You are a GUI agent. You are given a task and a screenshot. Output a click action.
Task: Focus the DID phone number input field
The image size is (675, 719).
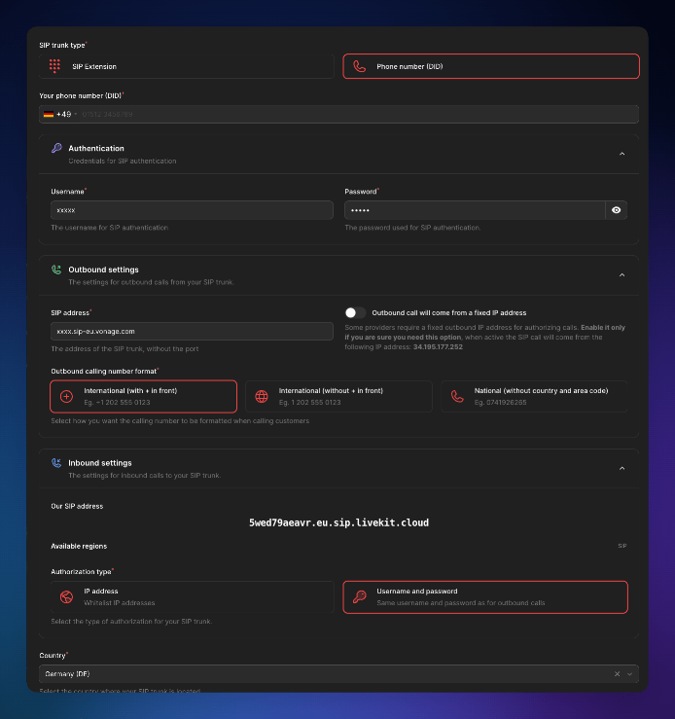(359, 114)
